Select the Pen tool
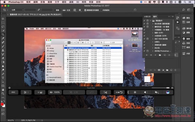195x122 pixels. [x=3, y=74]
